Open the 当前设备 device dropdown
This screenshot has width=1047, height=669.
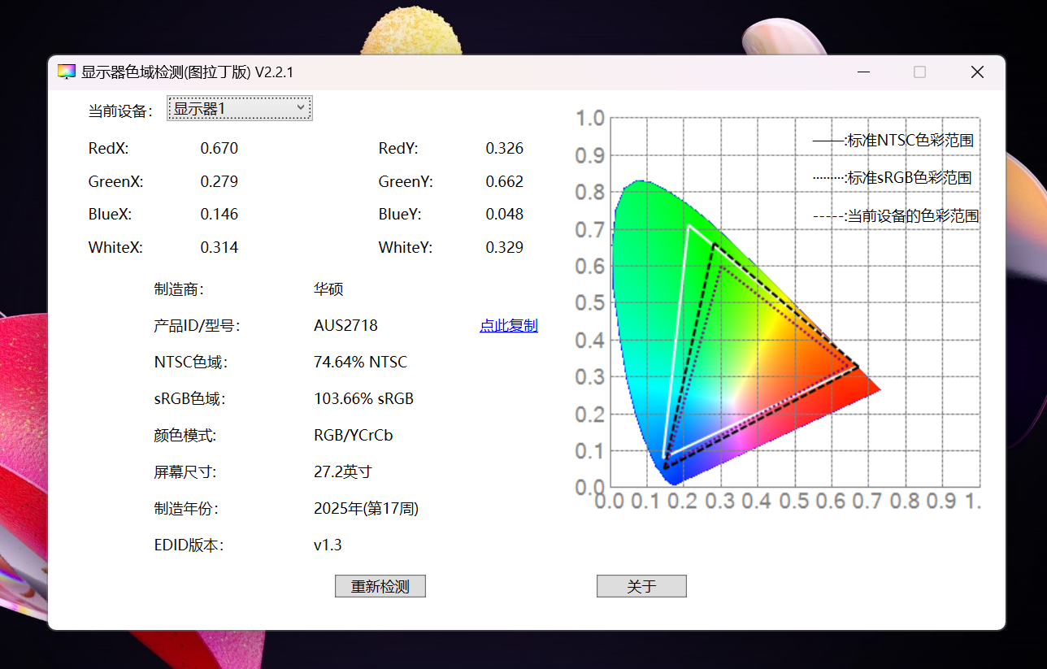click(240, 108)
